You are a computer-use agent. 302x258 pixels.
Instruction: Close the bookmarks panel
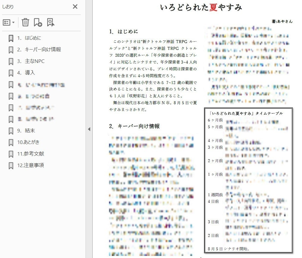(x=75, y=7)
